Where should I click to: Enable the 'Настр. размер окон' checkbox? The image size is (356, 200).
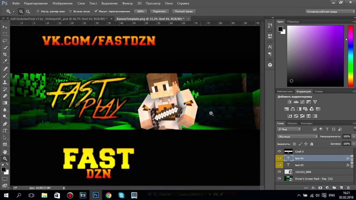tap(38, 11)
